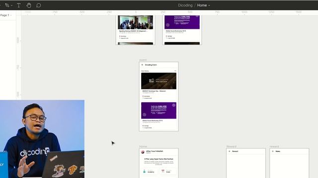Click the purple 2019 Bootcamp banner in event frame

(159, 110)
